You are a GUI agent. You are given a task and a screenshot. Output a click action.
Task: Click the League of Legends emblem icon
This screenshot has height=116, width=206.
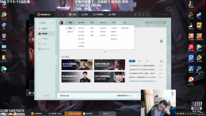(x=61, y=23)
